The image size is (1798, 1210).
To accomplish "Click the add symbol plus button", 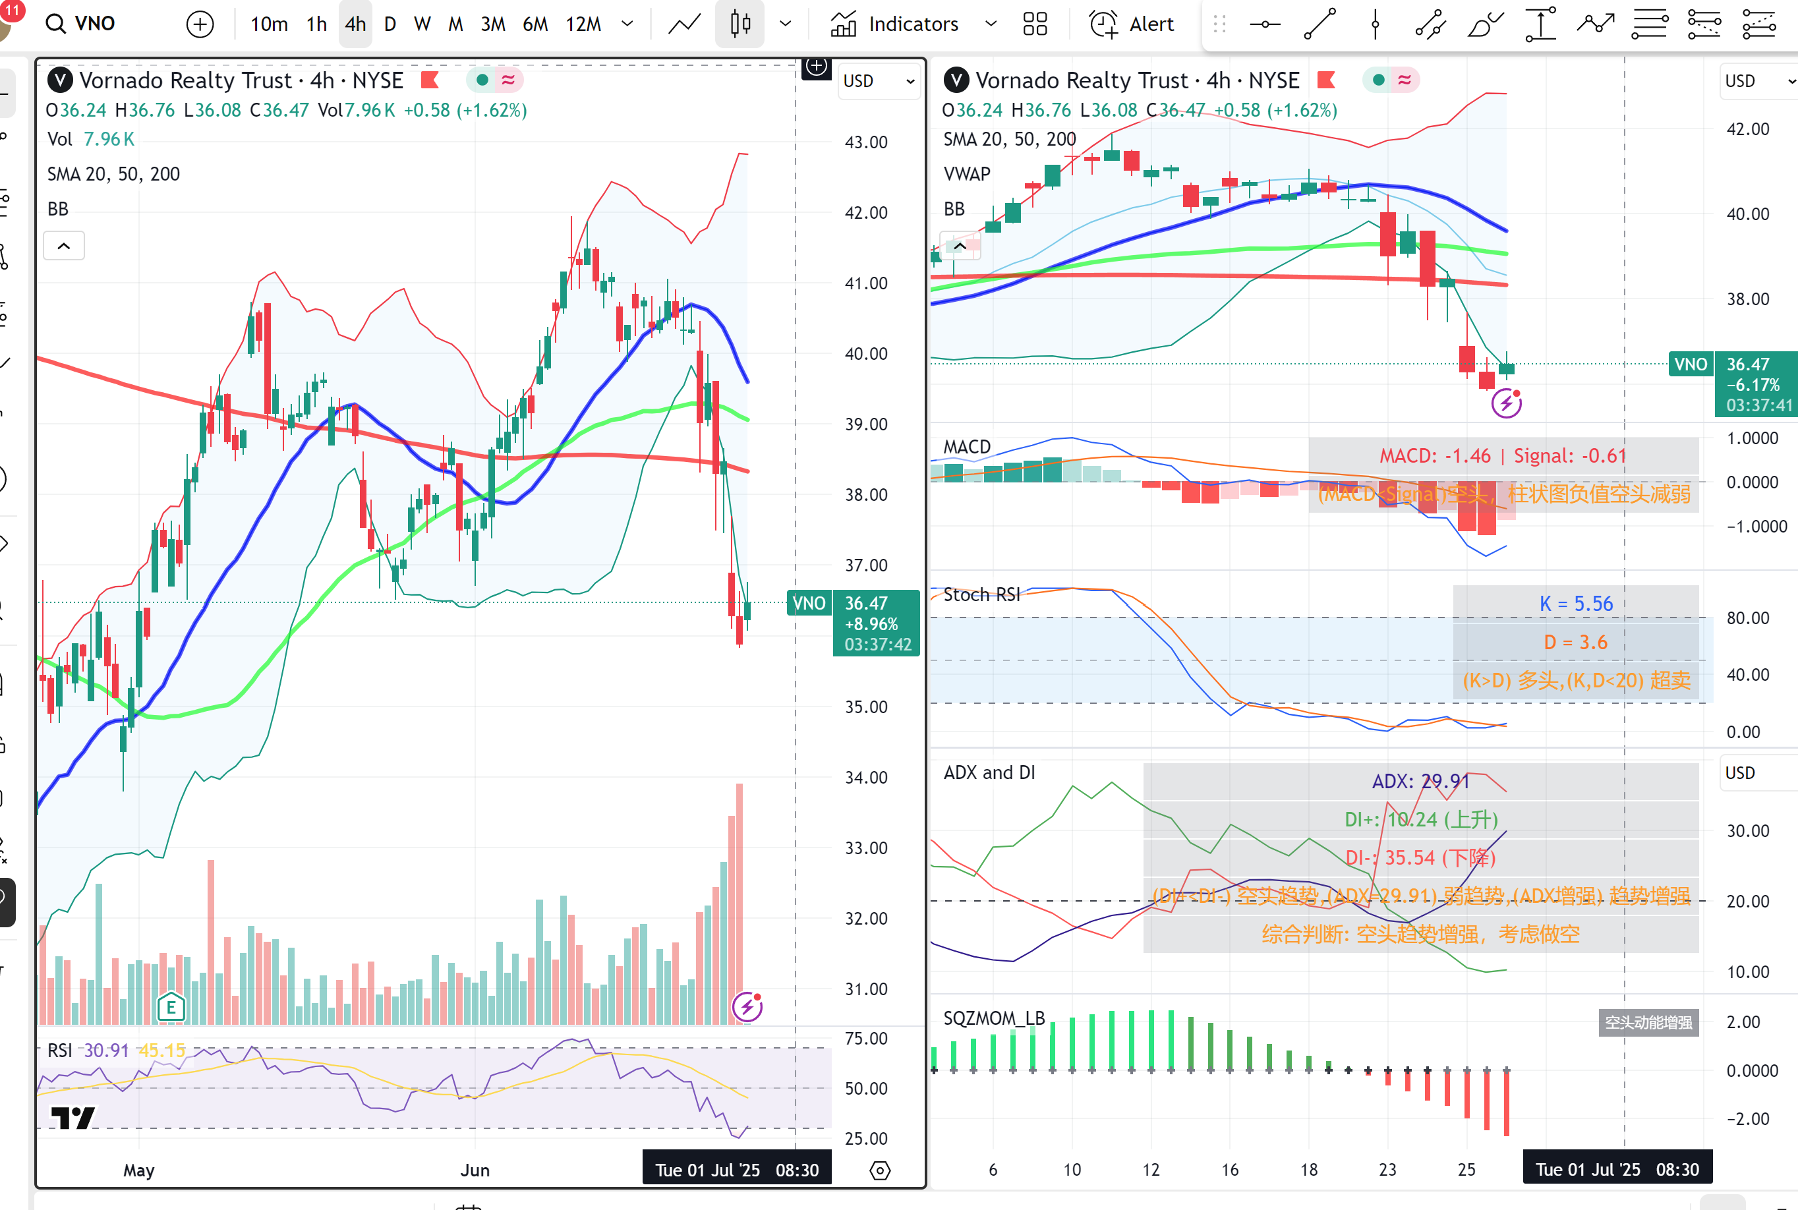I will click(x=200, y=23).
